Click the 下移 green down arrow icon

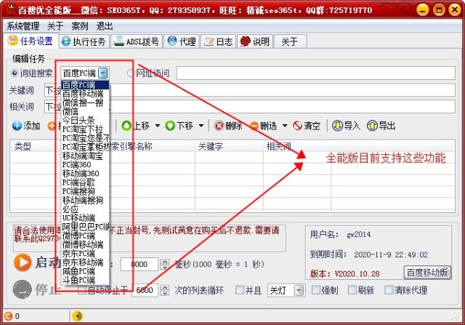click(x=170, y=126)
